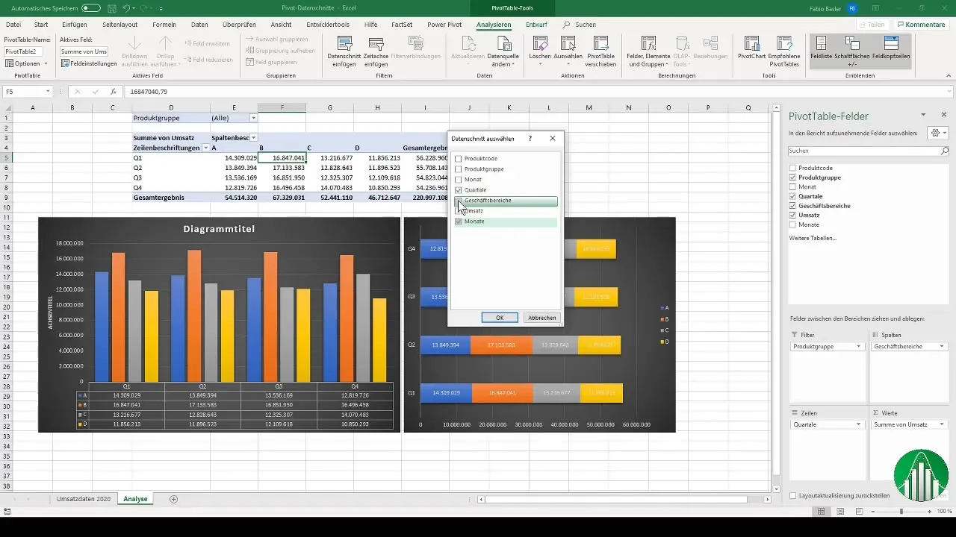
Task: Uncheck Quartale in the Datenschnitt dialog
Action: pos(459,190)
